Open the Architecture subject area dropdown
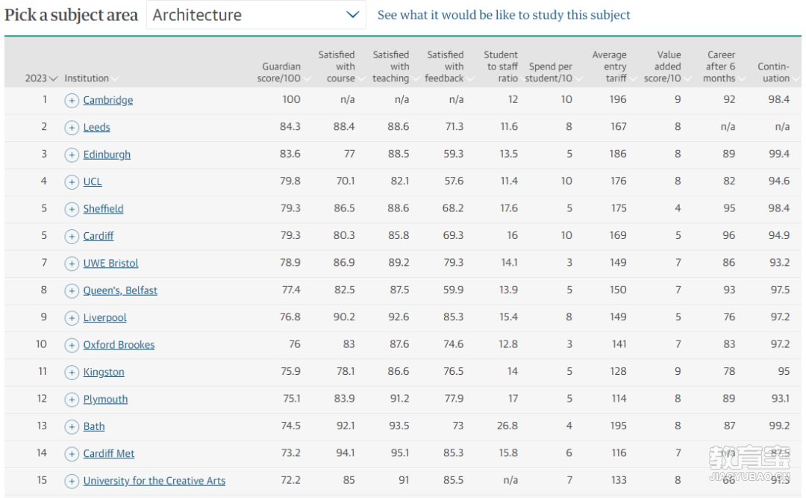 tap(256, 15)
